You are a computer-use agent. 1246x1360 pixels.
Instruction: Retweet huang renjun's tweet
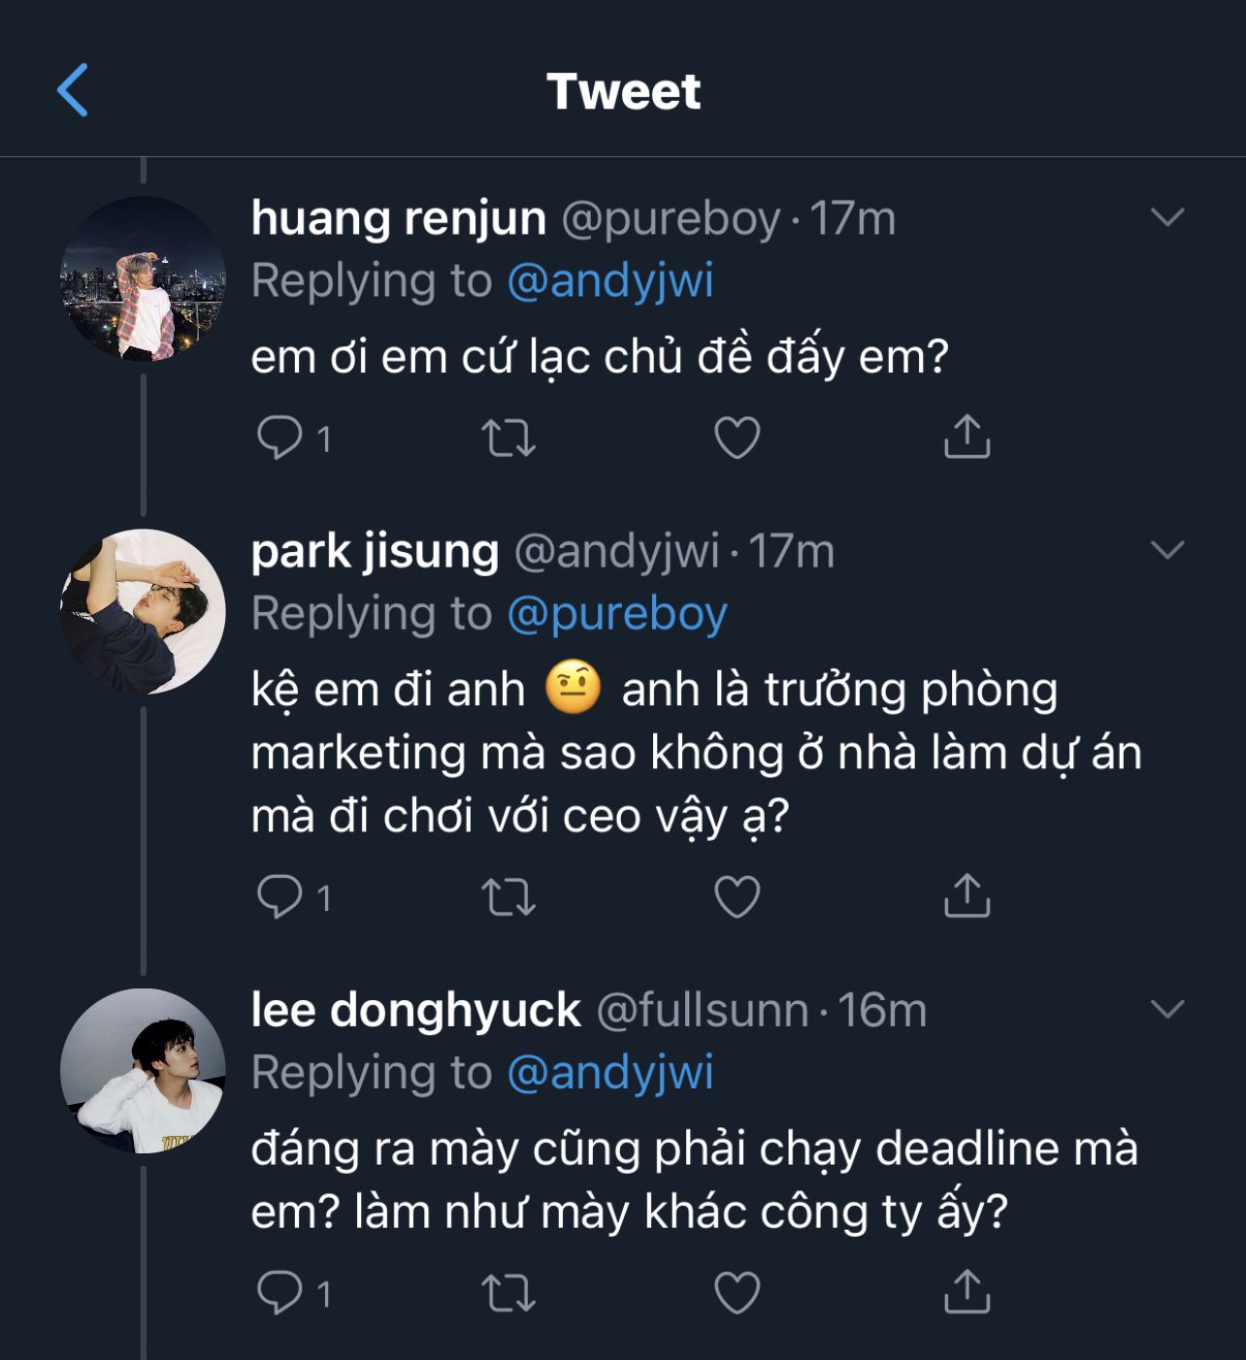click(x=508, y=437)
